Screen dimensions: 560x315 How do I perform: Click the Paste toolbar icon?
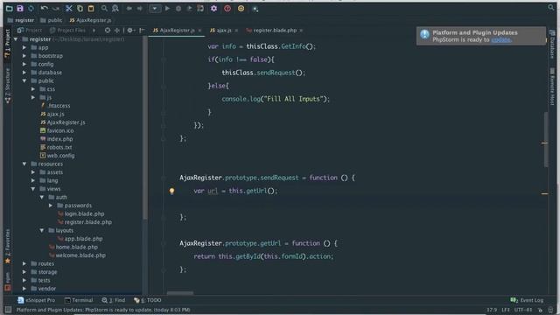point(91,8)
